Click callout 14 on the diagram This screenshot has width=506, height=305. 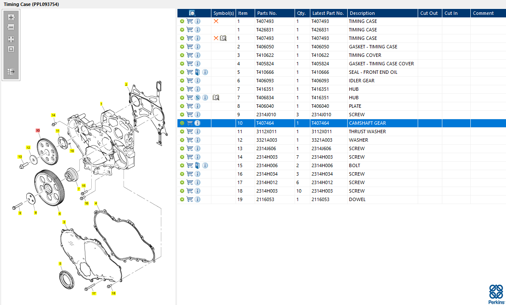pyautogui.click(x=53, y=115)
